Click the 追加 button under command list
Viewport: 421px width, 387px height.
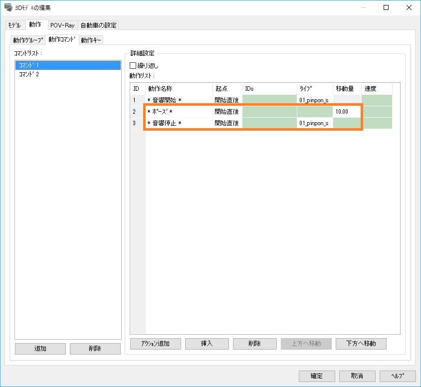(x=40, y=349)
